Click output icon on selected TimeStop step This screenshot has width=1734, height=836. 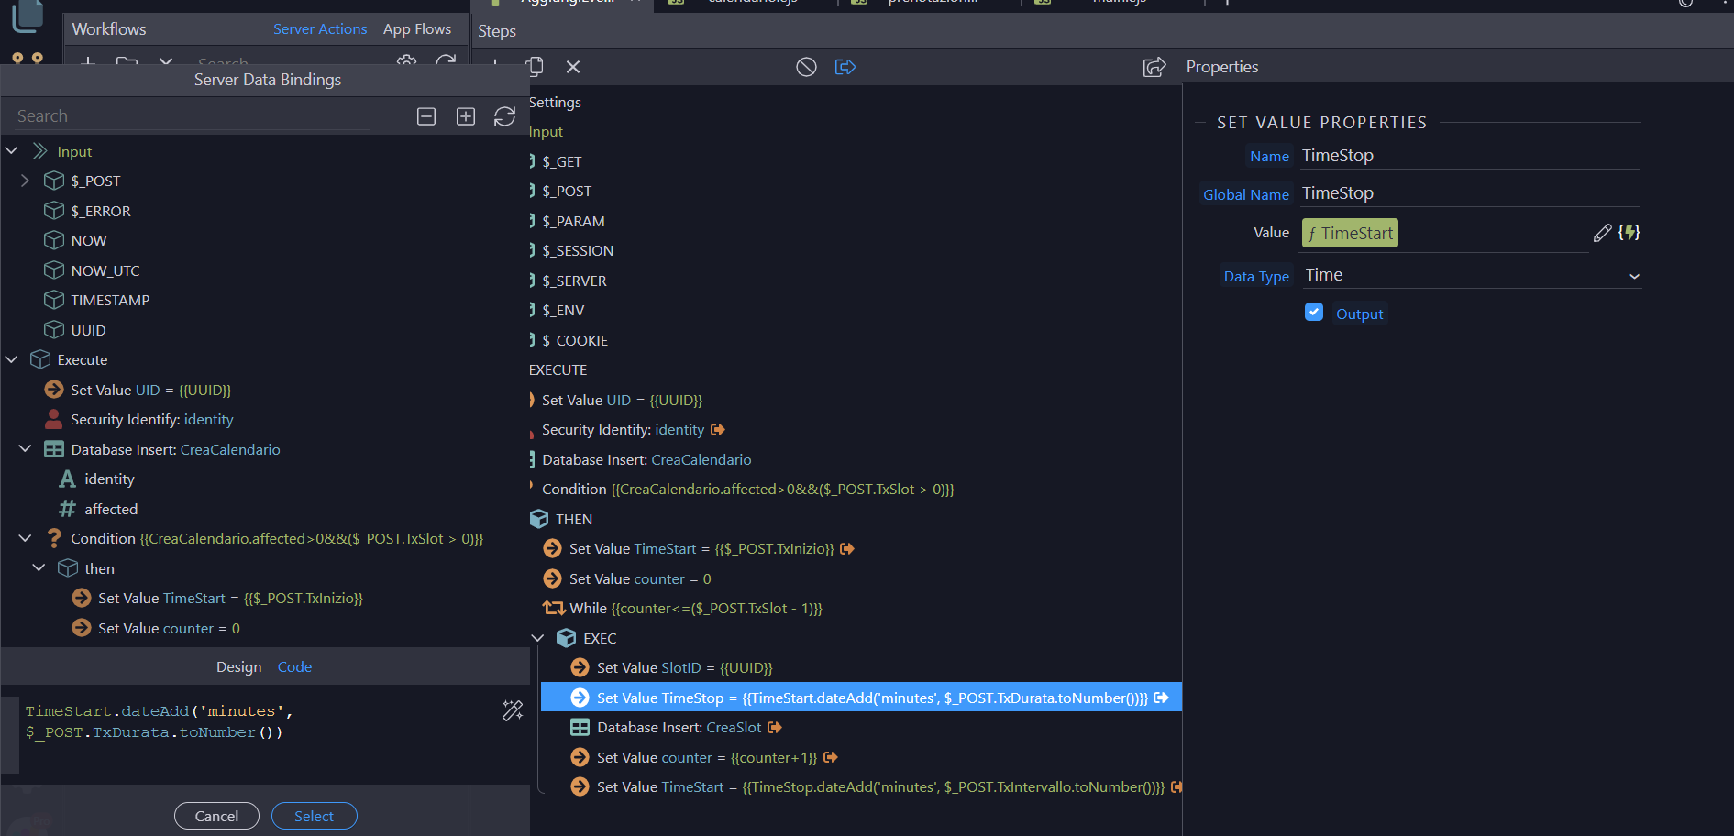1161,698
